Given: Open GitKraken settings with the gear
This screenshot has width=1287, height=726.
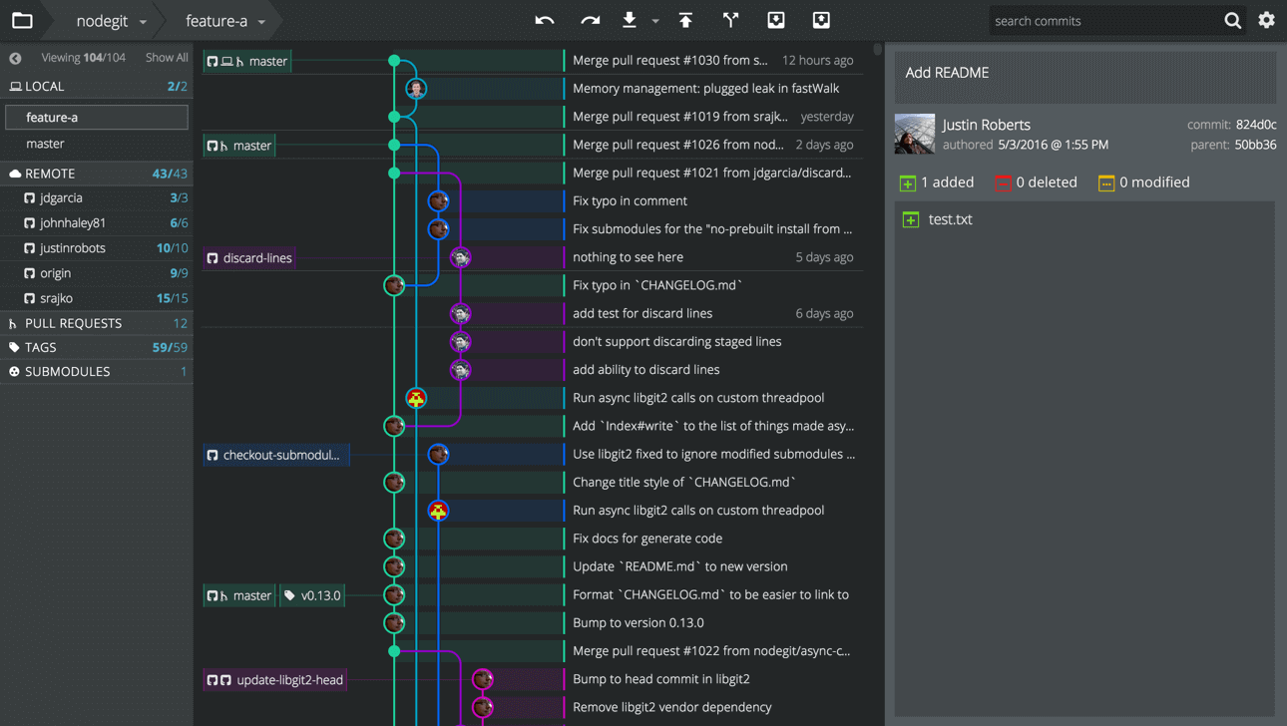Looking at the screenshot, I should click(x=1266, y=20).
